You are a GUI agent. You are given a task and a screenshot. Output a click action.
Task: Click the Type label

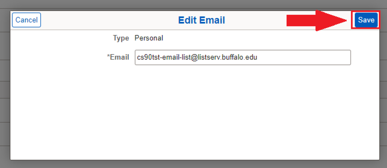pyautogui.click(x=121, y=38)
